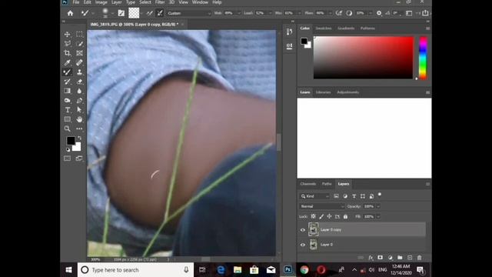Select the Lasso tool
The image size is (492, 277).
[x=67, y=44]
